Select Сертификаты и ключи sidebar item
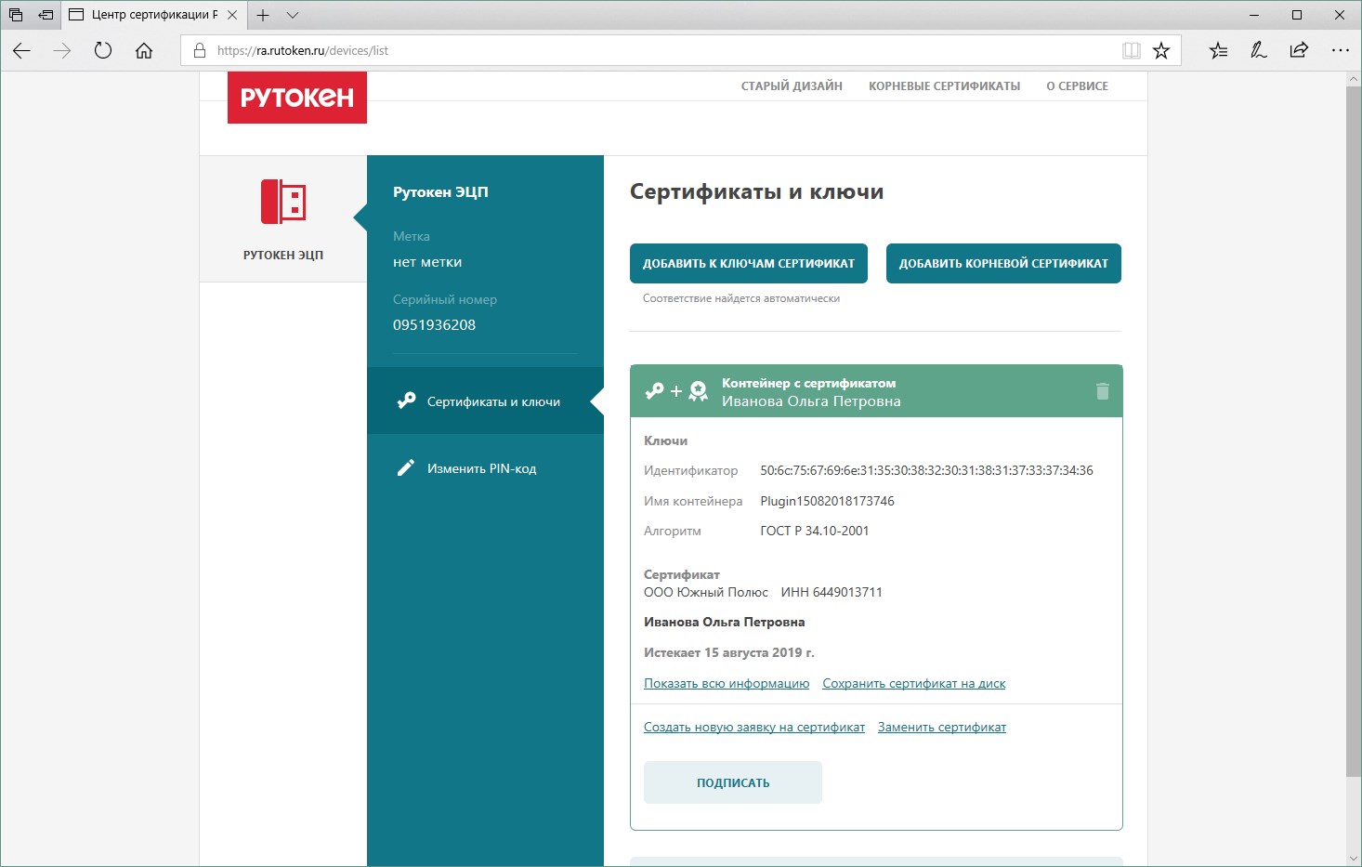Screen dimensions: 1362x867 pyautogui.click(x=485, y=401)
